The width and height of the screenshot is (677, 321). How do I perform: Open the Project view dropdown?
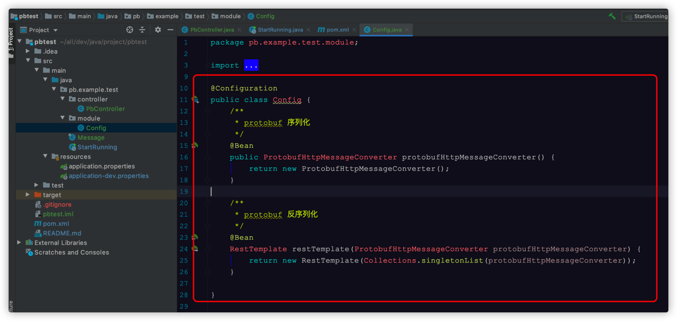[39, 30]
